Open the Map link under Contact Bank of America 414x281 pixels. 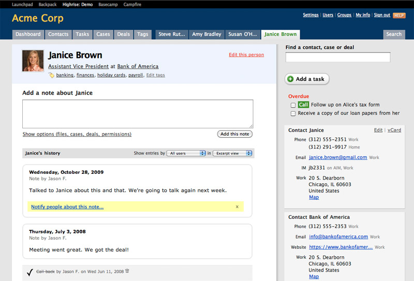tap(314, 276)
